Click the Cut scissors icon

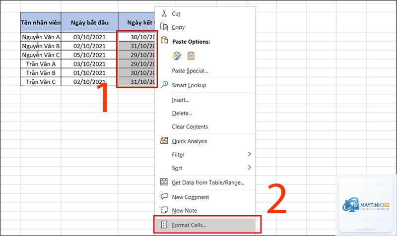tap(164, 13)
